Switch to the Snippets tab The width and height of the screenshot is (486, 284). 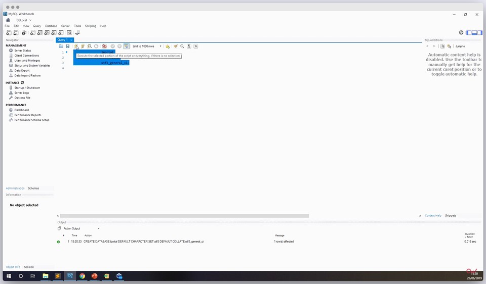point(451,215)
